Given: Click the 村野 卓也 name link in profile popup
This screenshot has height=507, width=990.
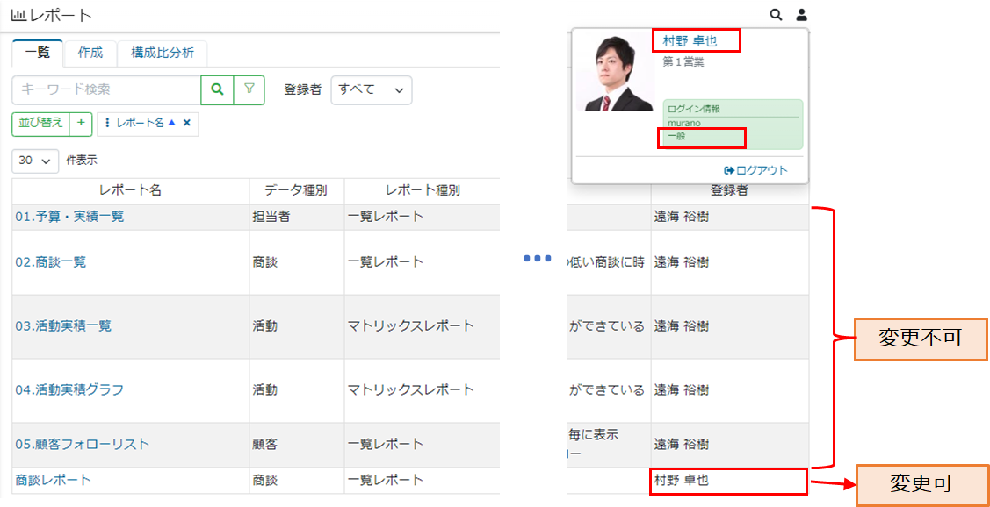Looking at the screenshot, I should tap(690, 42).
